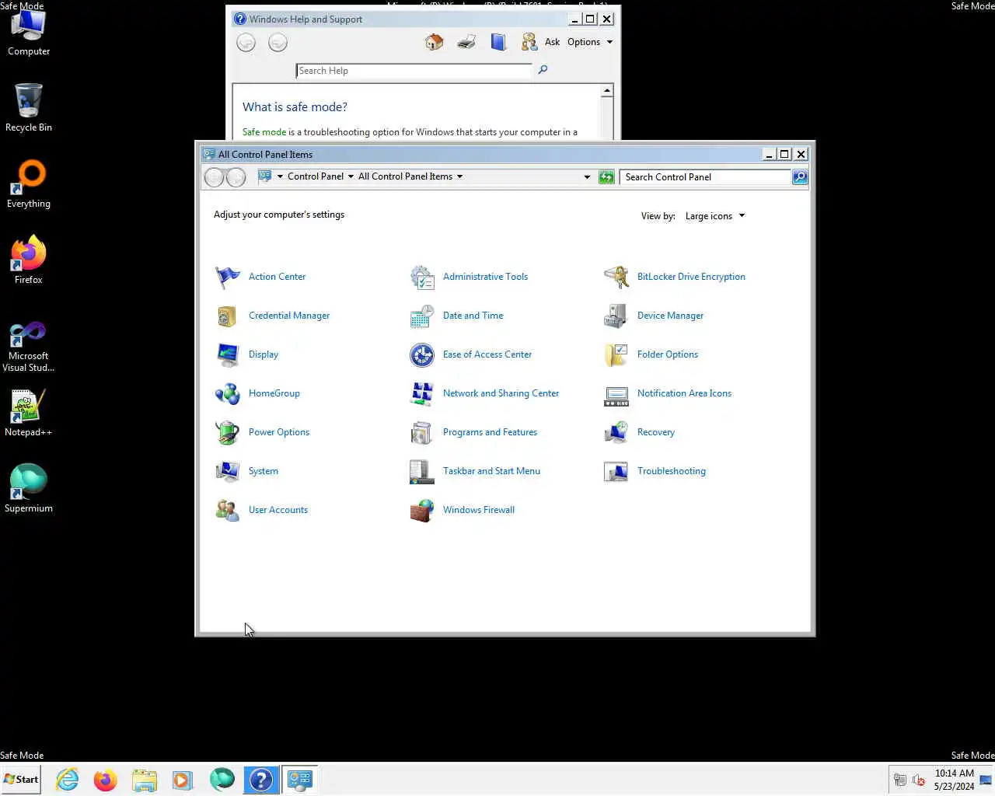Click the Help window scrollbar up arrow

(x=607, y=91)
